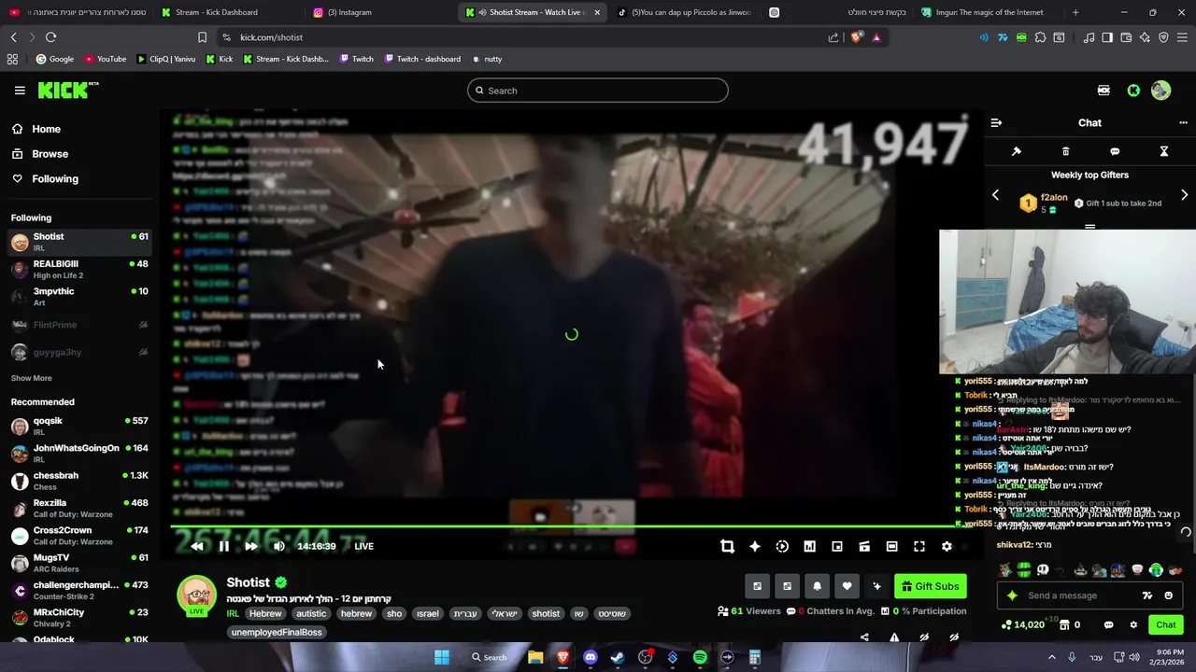Viewport: 1196px width, 672px height.
Task: Open the channel points 14,020 balance
Action: coord(1023,624)
